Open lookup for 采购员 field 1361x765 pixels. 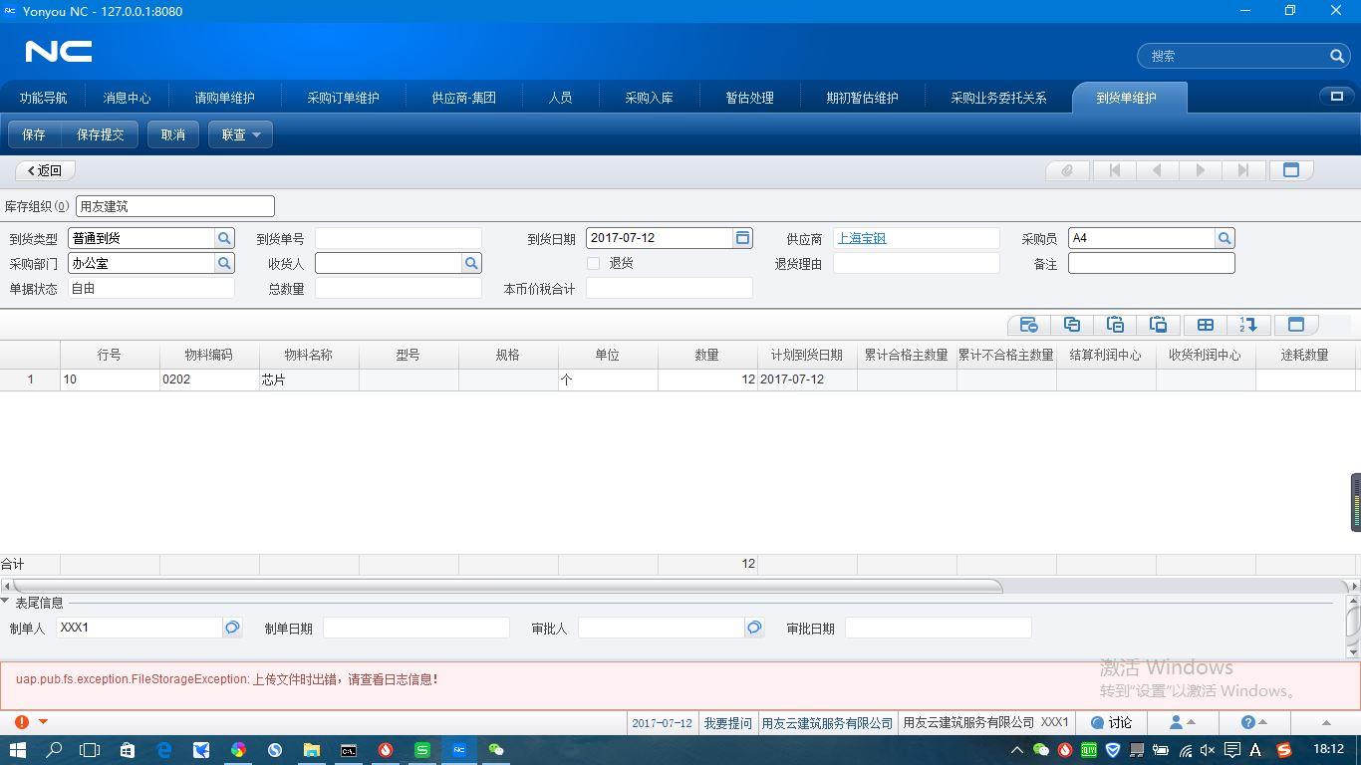1225,238
